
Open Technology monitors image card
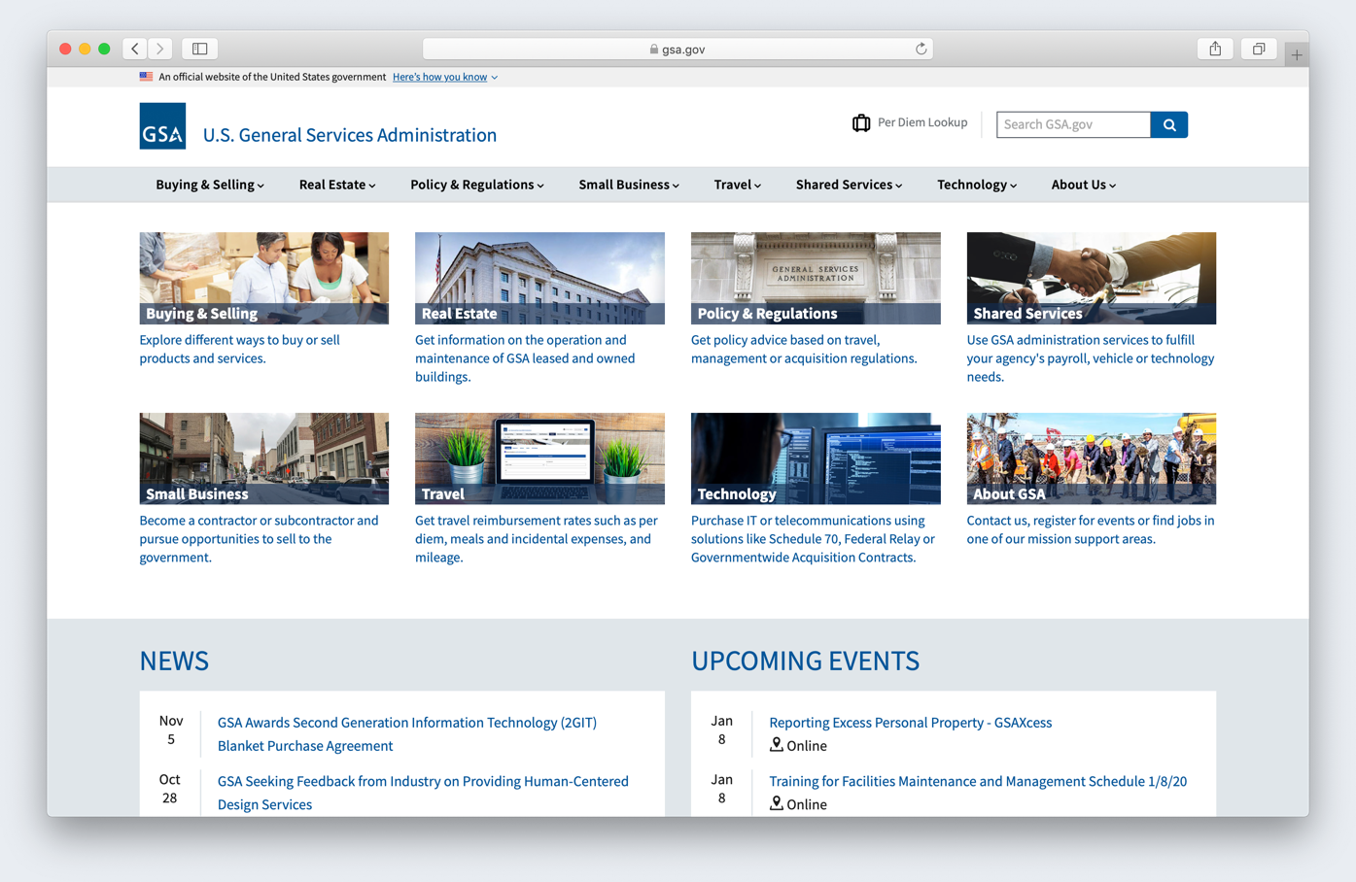[x=816, y=458]
